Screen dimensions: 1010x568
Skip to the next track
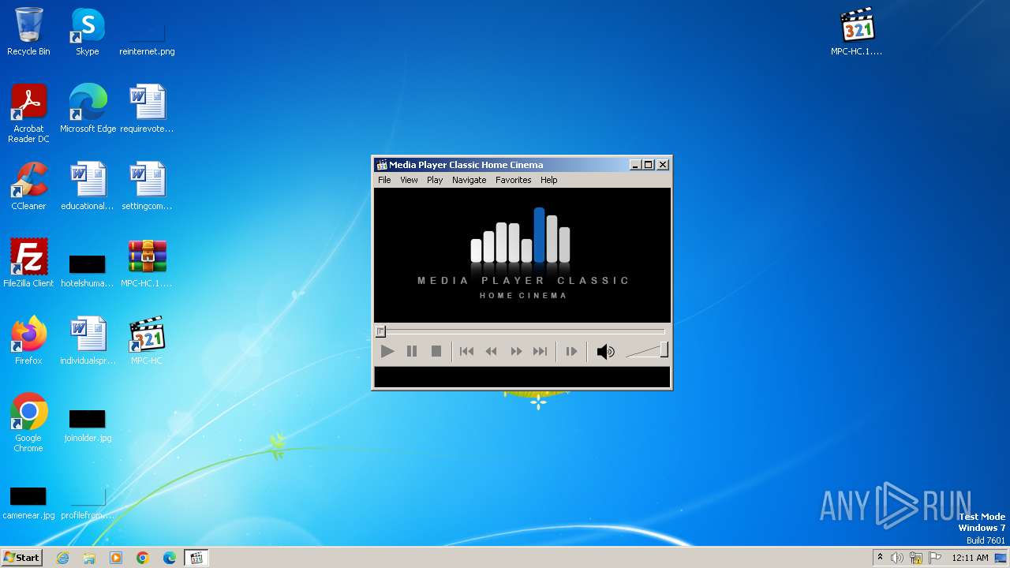(540, 352)
